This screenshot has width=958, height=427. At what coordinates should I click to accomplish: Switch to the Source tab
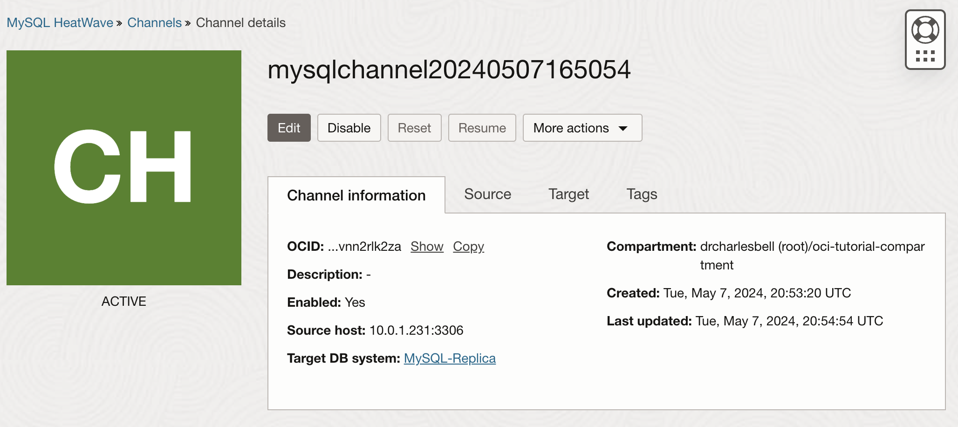(487, 194)
